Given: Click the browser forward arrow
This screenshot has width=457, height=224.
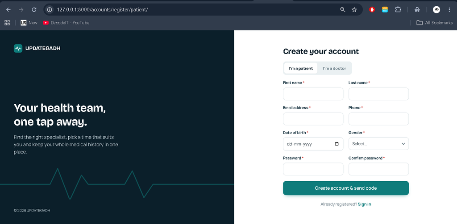Looking at the screenshot, I should tap(21, 10).
